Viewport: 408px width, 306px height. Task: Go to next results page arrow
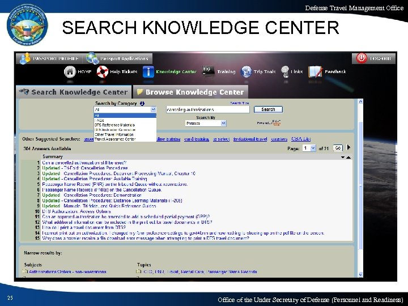pyautogui.click(x=348, y=147)
